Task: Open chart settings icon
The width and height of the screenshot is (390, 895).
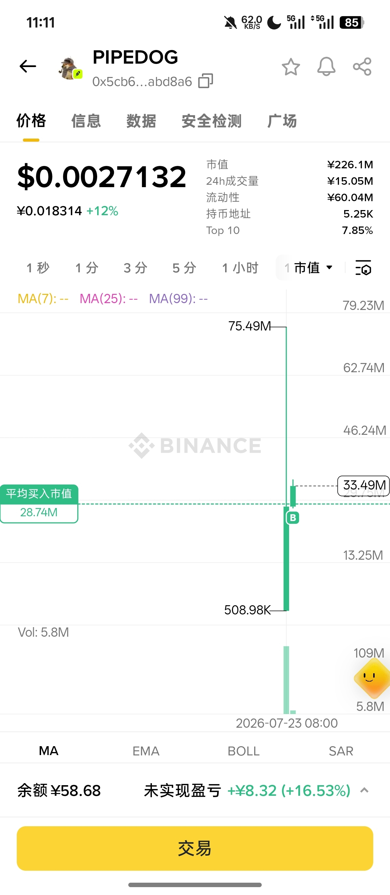Action: click(363, 268)
